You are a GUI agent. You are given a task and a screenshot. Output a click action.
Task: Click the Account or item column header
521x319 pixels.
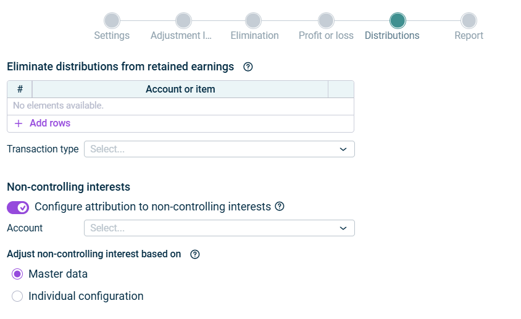(180, 89)
